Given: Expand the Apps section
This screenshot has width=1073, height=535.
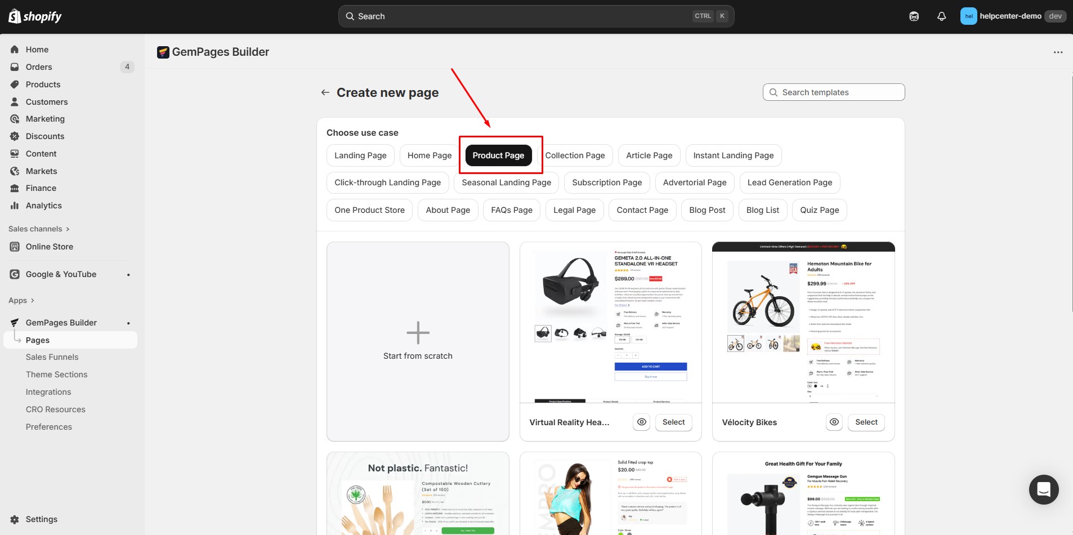Looking at the screenshot, I should [x=23, y=300].
